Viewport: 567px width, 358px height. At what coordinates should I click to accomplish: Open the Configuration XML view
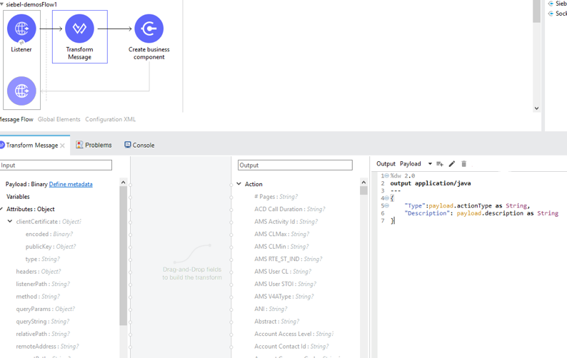110,119
